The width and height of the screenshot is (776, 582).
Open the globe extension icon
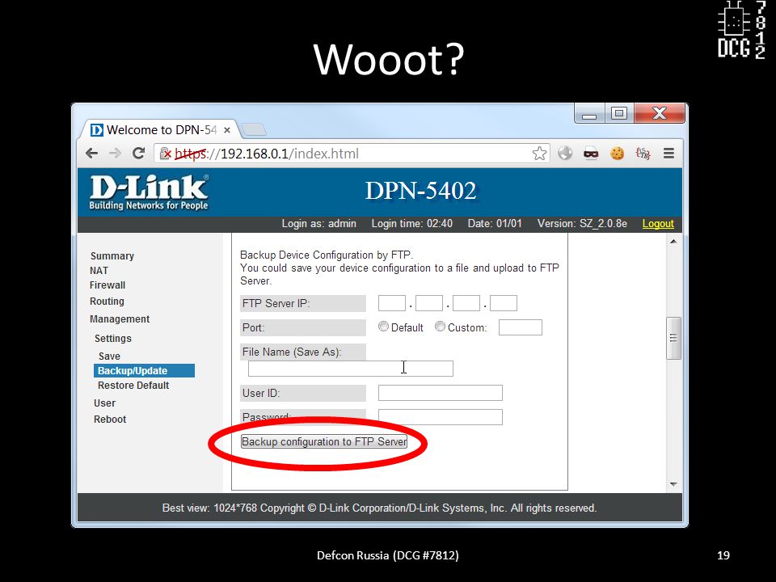pos(565,154)
